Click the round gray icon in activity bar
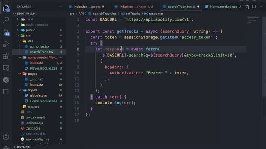The width and height of the screenshot is (266, 149). (x=6, y=80)
